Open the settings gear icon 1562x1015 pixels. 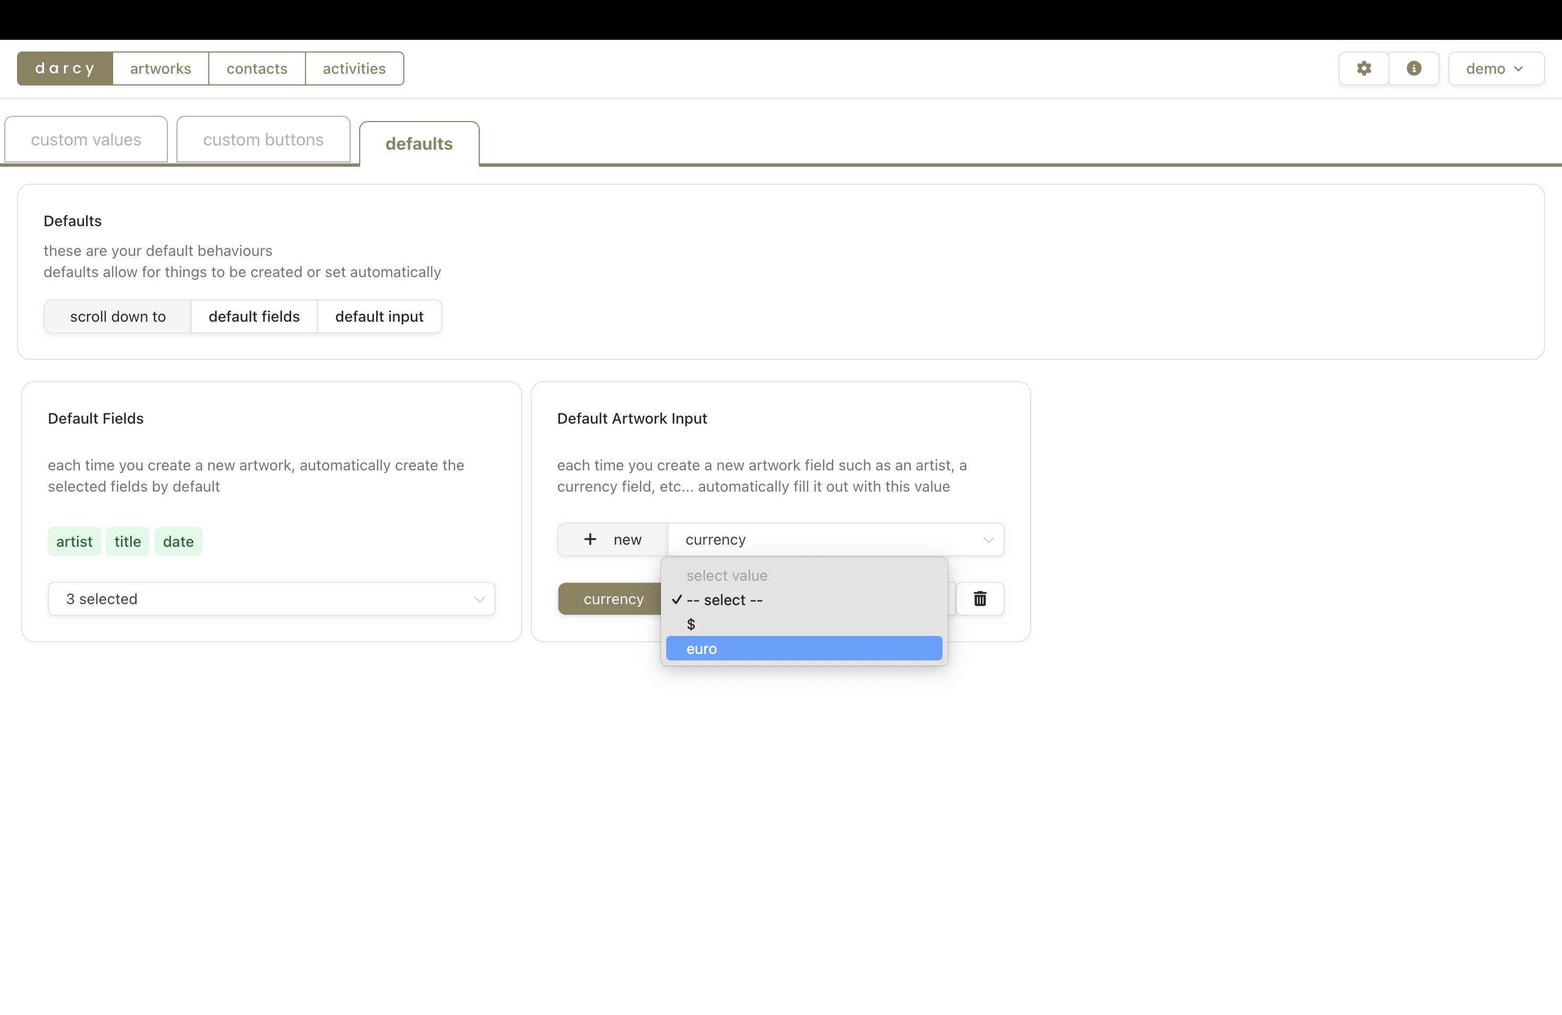click(x=1364, y=68)
